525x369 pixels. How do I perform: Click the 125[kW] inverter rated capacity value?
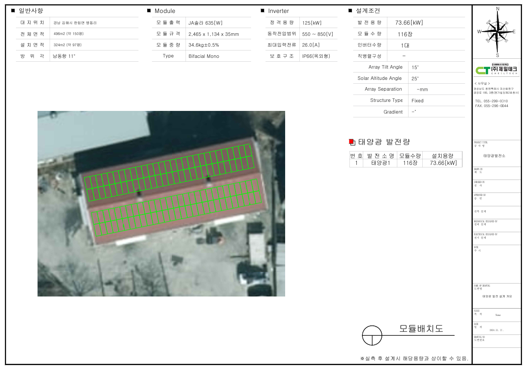(x=311, y=23)
